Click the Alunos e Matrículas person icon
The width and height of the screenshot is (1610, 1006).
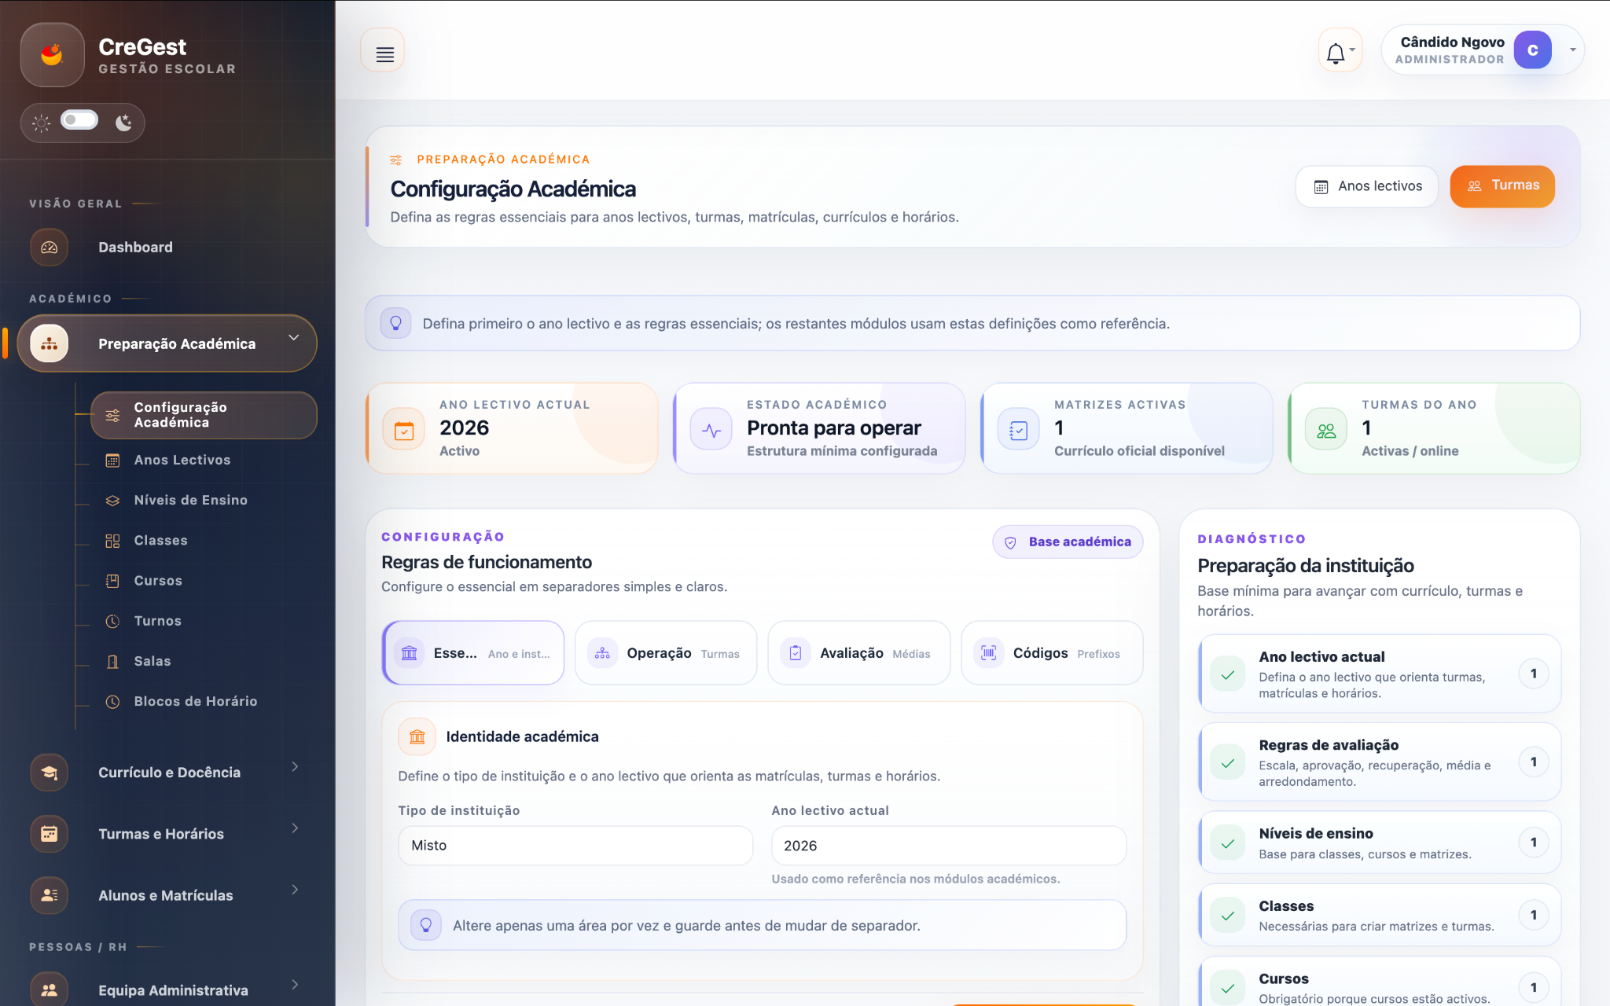(x=49, y=895)
